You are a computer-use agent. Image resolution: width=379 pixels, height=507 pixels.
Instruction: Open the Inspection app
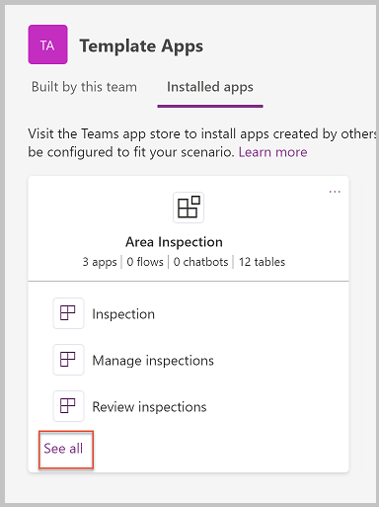point(123,314)
